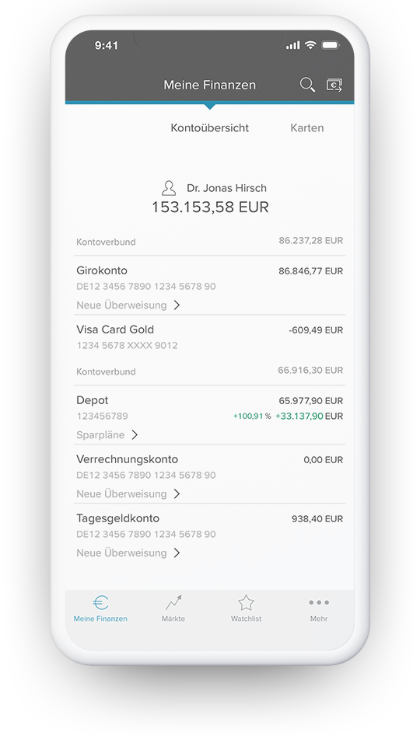This screenshot has width=420, height=746.
Task: Tap the search magnifier icon
Action: click(307, 85)
